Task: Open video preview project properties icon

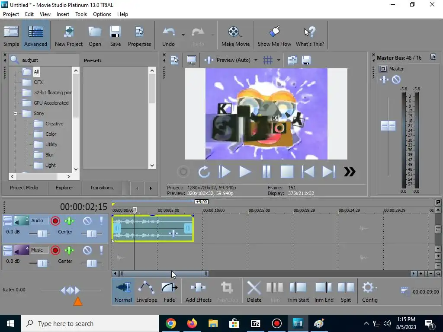Action: [x=175, y=60]
